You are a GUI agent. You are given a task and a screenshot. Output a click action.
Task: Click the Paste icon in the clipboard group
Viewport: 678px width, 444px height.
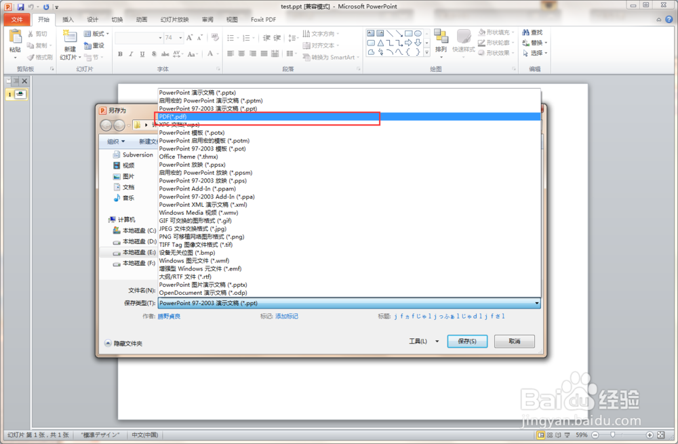(x=15, y=37)
